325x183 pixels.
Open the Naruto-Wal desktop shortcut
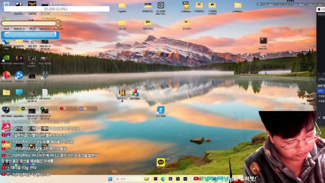pyautogui.click(x=19, y=59)
